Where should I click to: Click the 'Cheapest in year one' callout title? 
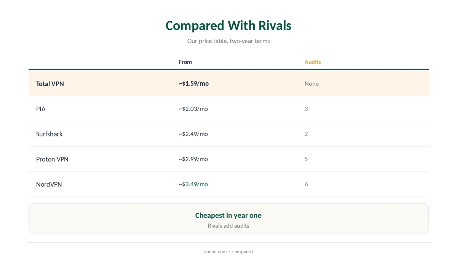(x=228, y=215)
